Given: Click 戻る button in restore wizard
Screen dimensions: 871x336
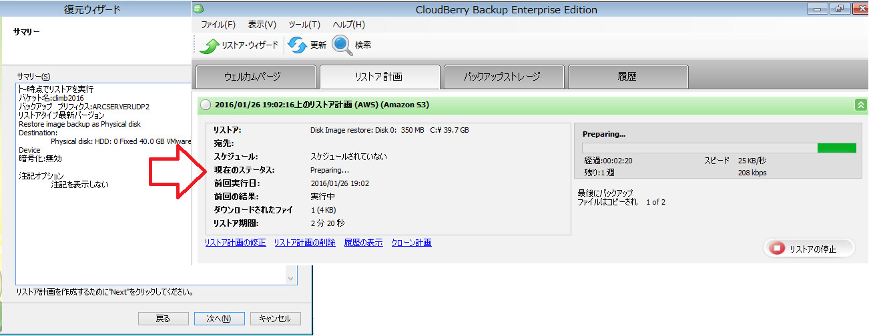Looking at the screenshot, I should coord(163,319).
